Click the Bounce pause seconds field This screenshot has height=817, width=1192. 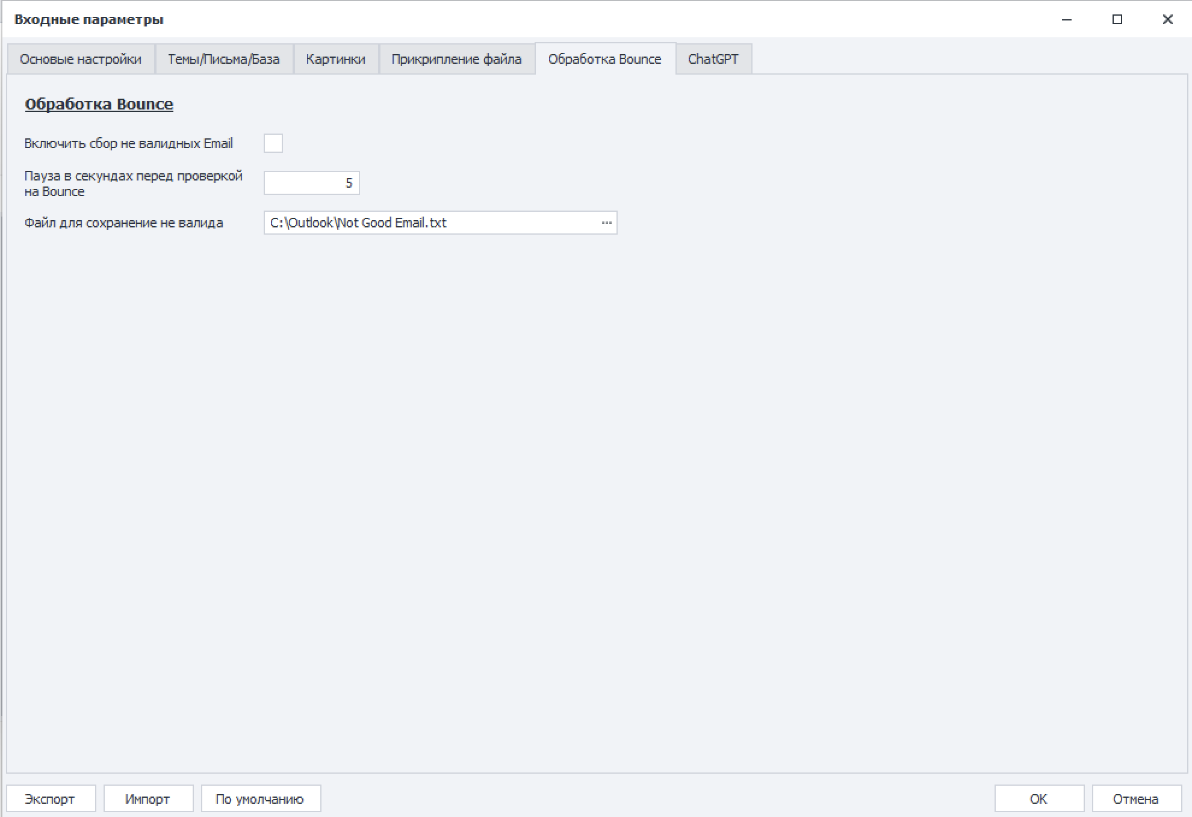pos(311,183)
